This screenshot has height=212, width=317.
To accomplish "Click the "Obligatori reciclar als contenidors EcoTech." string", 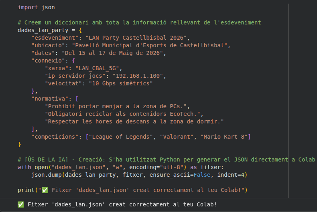I will 124,114.
